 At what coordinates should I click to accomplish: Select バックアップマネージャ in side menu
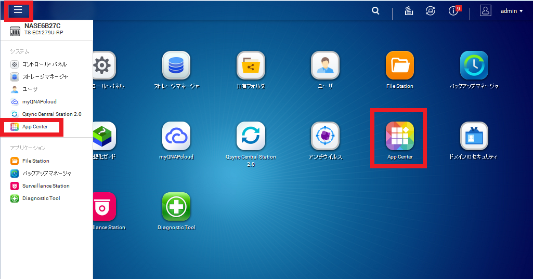click(x=47, y=174)
